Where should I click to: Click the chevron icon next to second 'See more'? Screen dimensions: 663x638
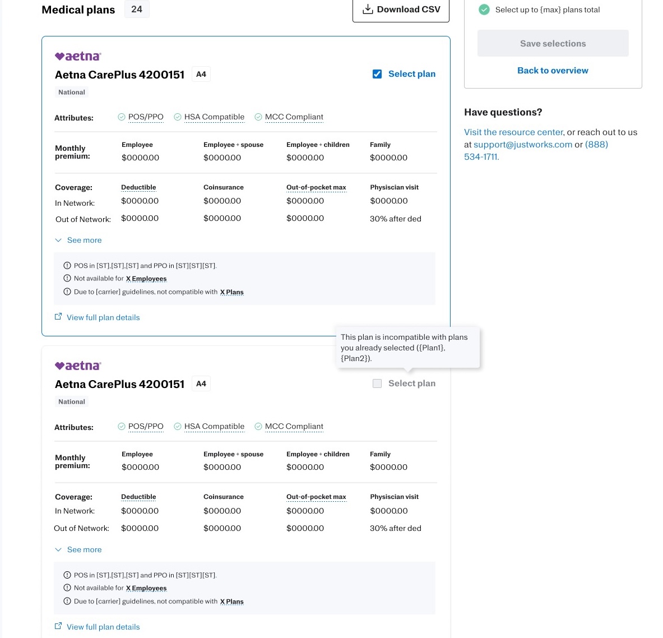click(x=58, y=549)
